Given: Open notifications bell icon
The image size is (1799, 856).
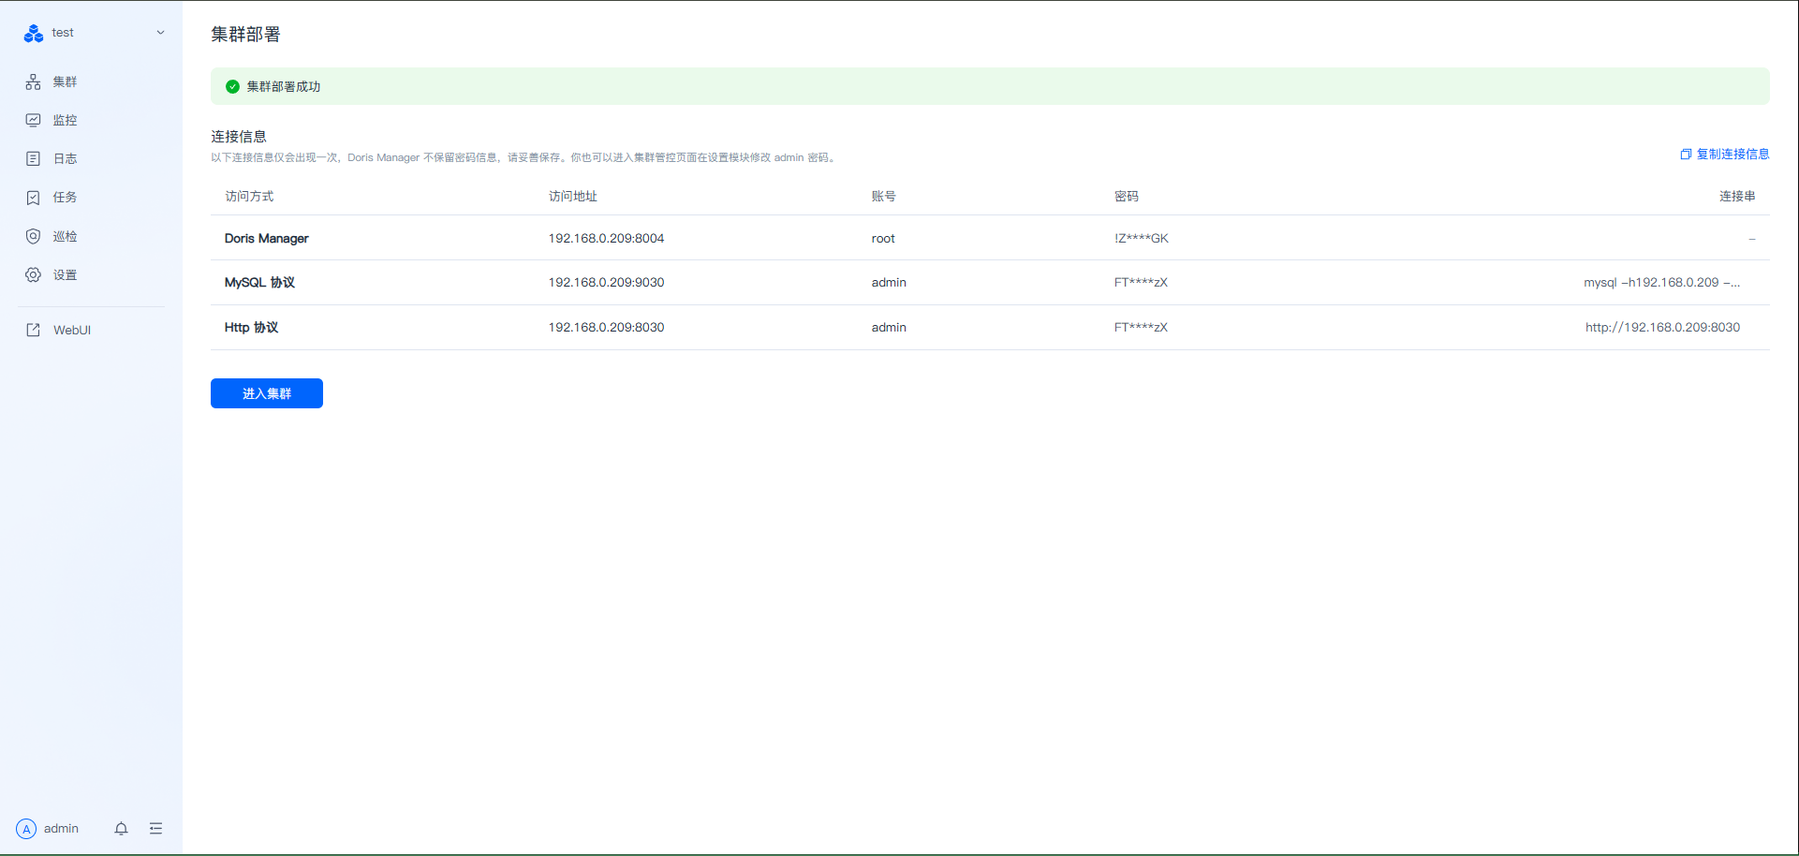Looking at the screenshot, I should 121,829.
